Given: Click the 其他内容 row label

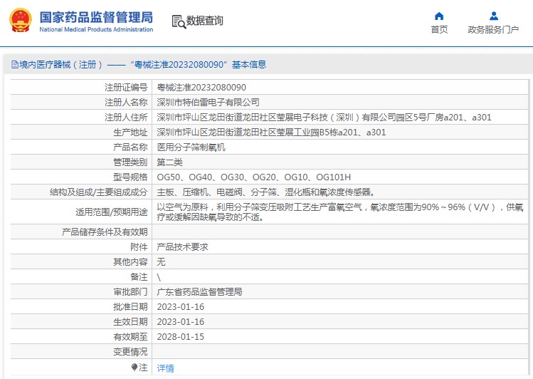Looking at the screenshot, I should pos(130,262).
